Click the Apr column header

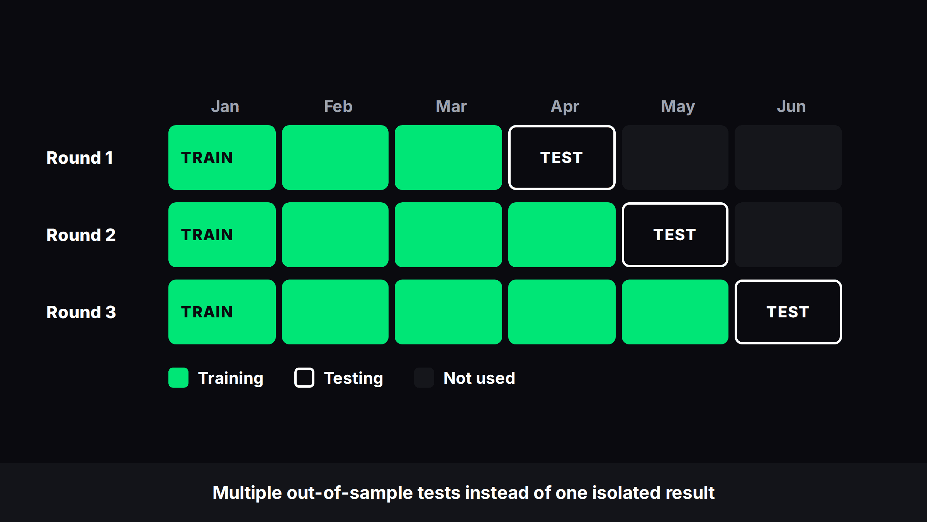(x=565, y=107)
